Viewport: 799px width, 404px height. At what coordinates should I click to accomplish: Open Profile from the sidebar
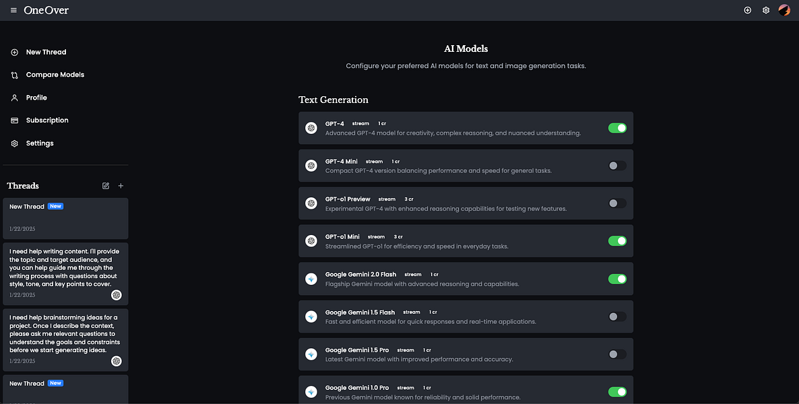36,98
